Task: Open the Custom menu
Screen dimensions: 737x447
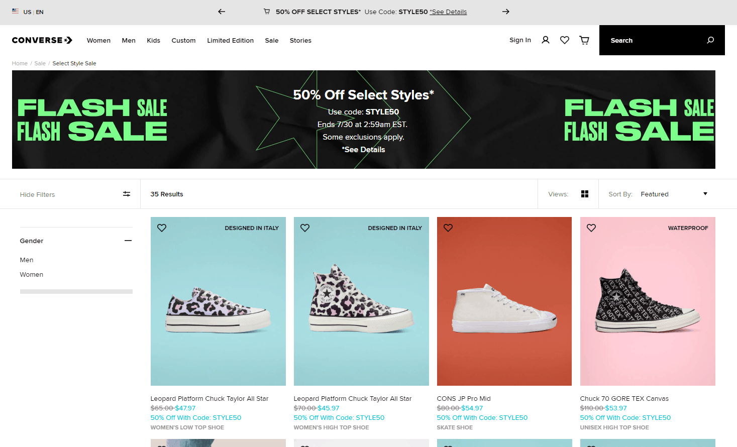Action: pos(183,40)
